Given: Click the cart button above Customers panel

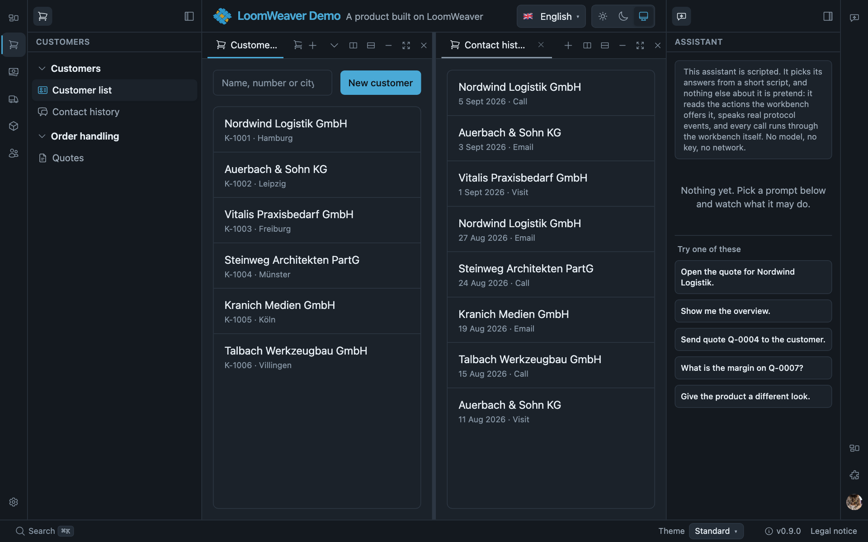Looking at the screenshot, I should pyautogui.click(x=42, y=16).
